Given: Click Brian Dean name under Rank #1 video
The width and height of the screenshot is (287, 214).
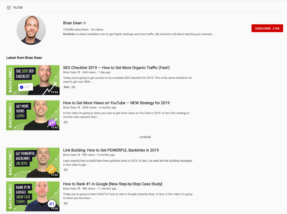Looking at the screenshot, I should coord(70,188).
